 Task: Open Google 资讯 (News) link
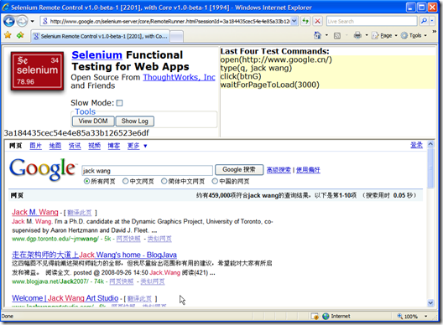(75, 146)
